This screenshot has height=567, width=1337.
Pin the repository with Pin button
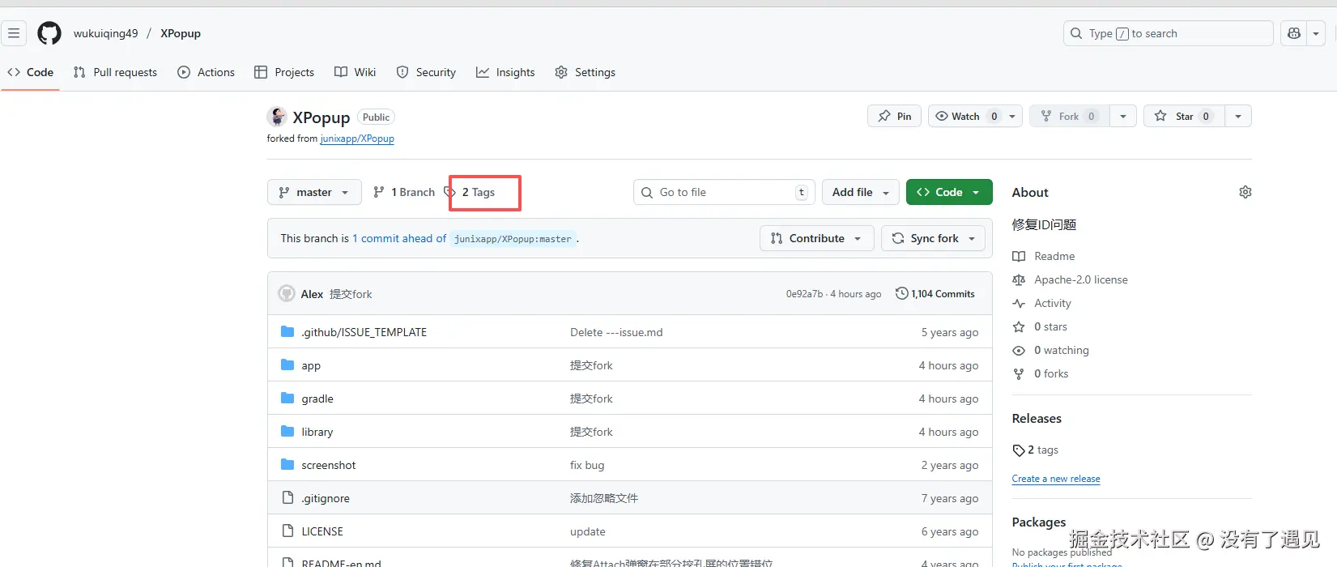coord(894,116)
